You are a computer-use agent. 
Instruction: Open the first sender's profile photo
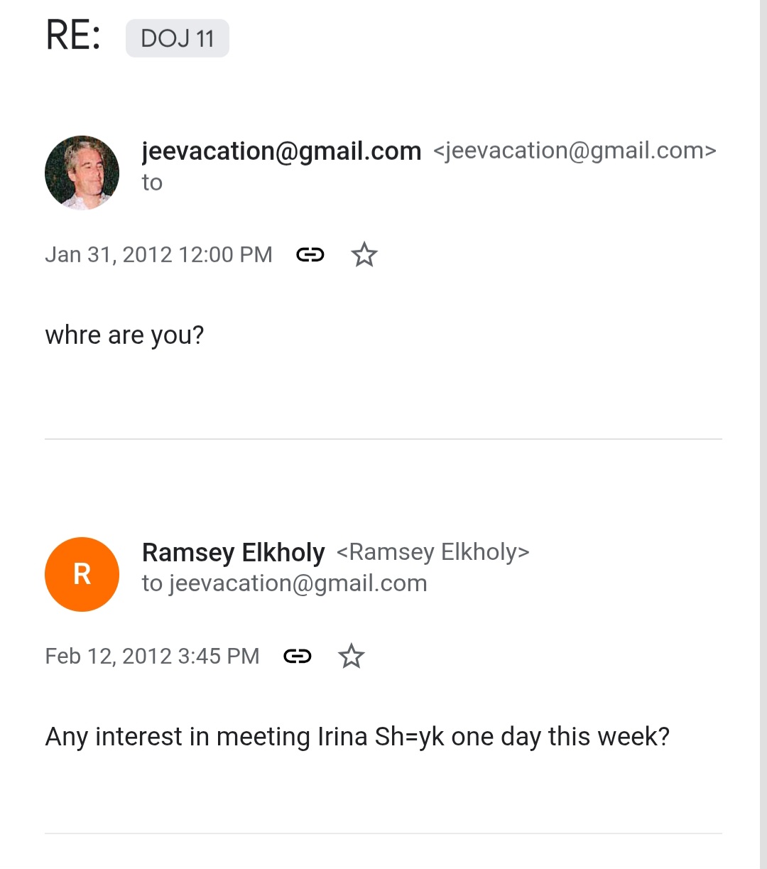pos(82,173)
